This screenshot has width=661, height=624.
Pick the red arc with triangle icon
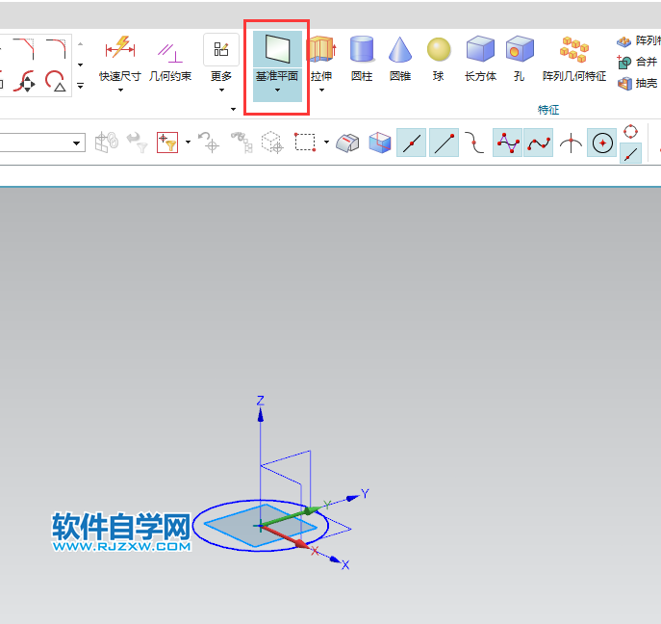tap(55, 81)
